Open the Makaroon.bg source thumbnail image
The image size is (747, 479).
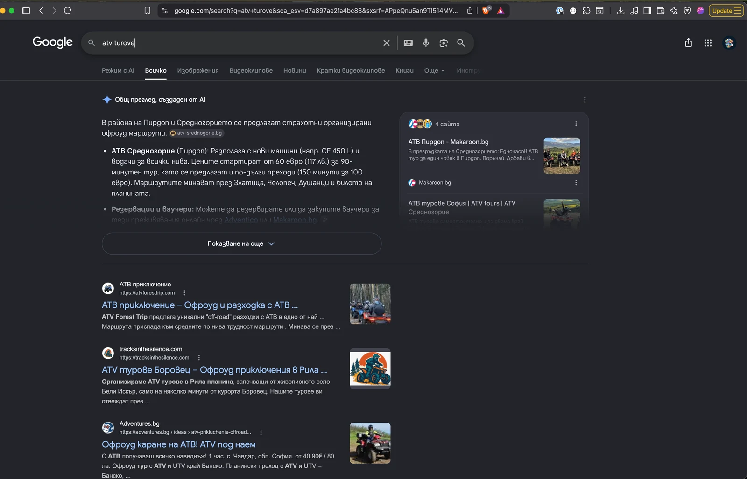coord(562,156)
